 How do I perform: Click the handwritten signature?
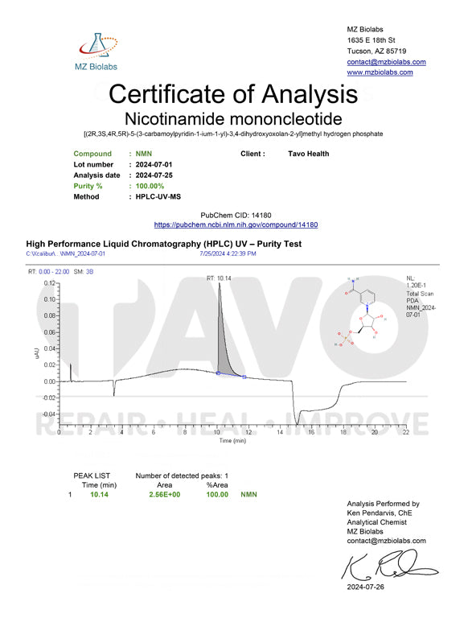pyautogui.click(x=389, y=564)
